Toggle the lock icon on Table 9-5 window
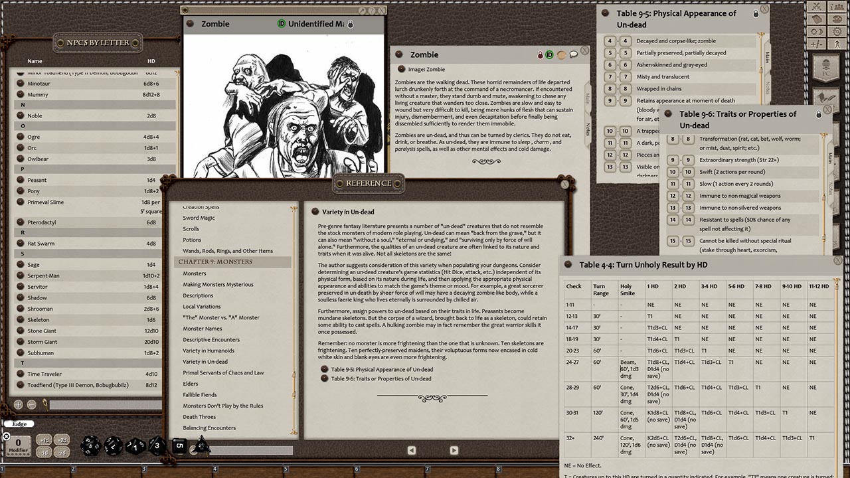850x478 pixels. tap(756, 13)
